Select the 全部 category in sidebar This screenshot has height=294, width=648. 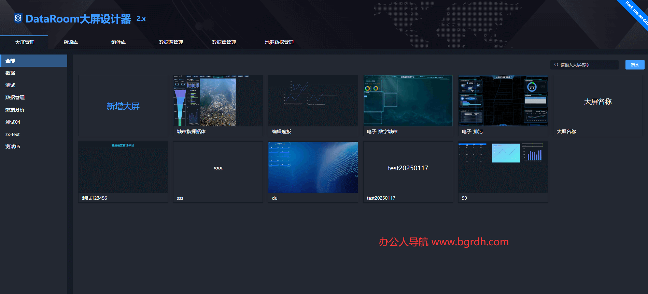point(33,61)
